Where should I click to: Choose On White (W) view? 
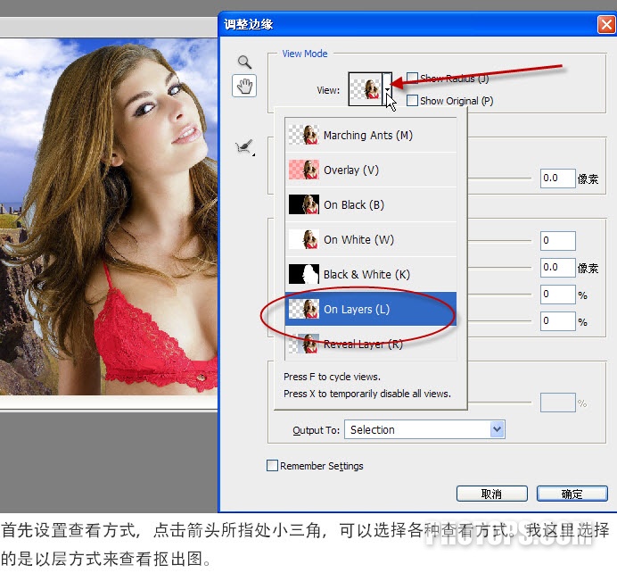coord(371,239)
